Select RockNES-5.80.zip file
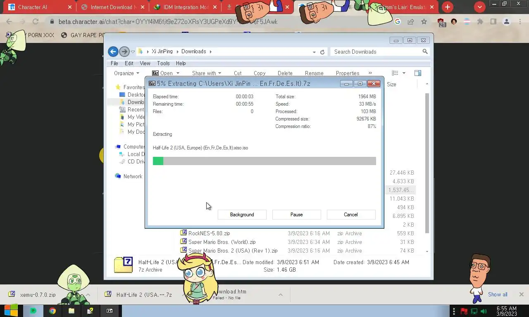The width and height of the screenshot is (529, 317). click(x=209, y=233)
